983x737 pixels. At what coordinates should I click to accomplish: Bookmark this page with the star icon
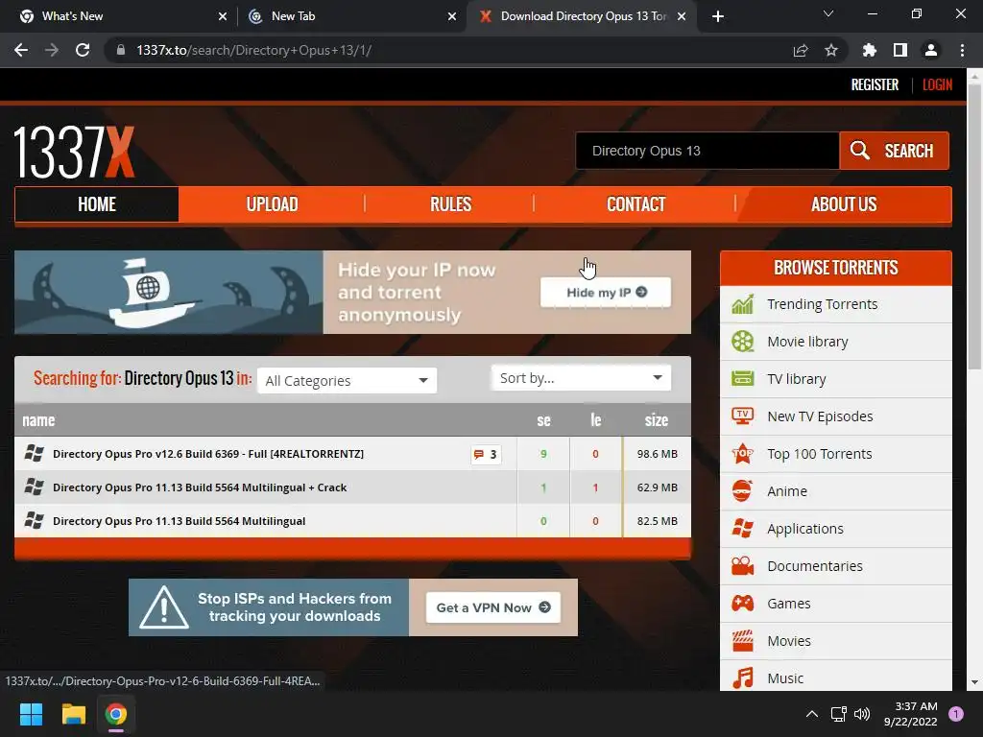pos(831,50)
